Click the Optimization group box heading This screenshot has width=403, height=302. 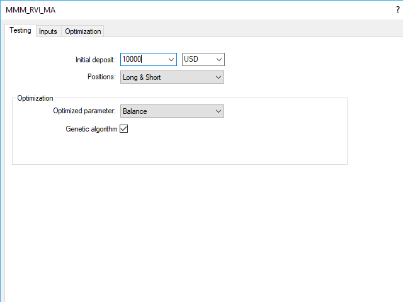coord(35,98)
